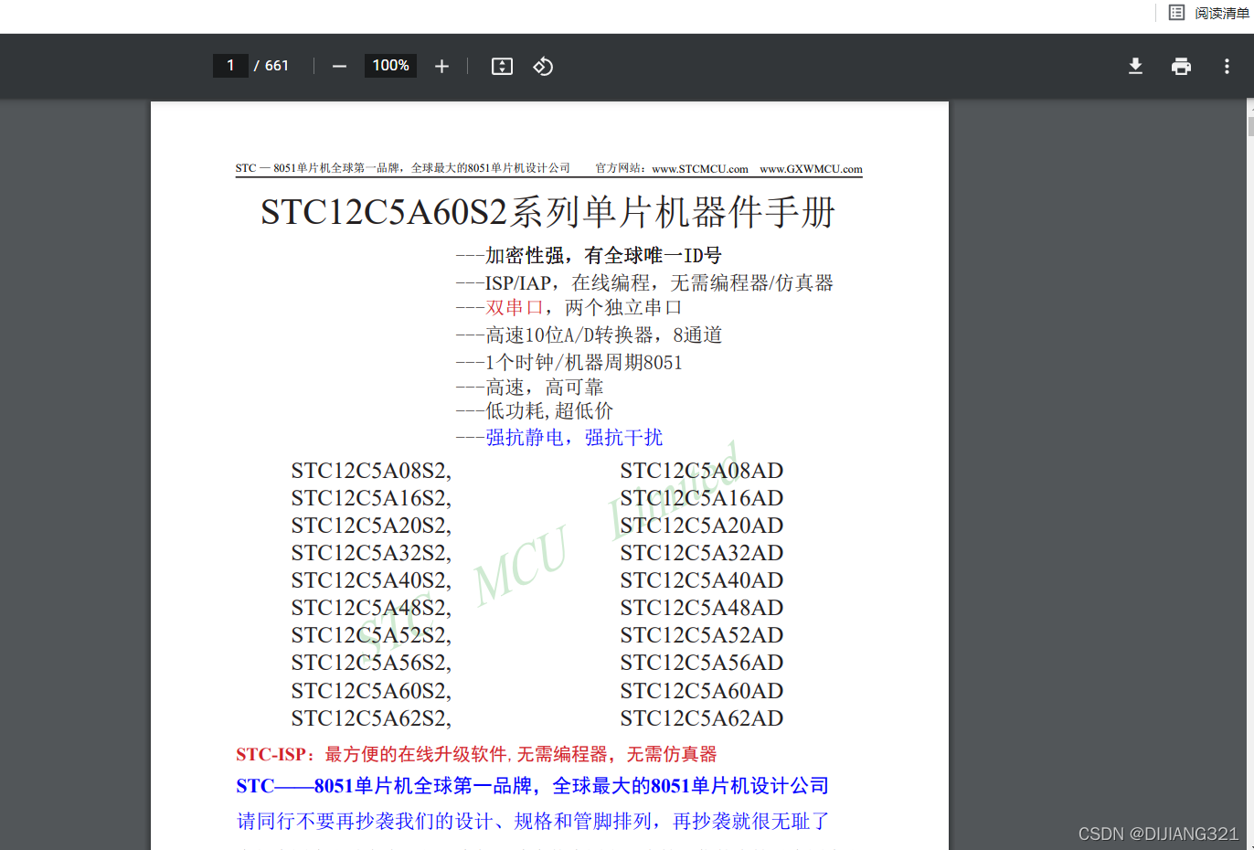Click the zoom in plus icon
This screenshot has width=1254, height=850.
point(441,66)
